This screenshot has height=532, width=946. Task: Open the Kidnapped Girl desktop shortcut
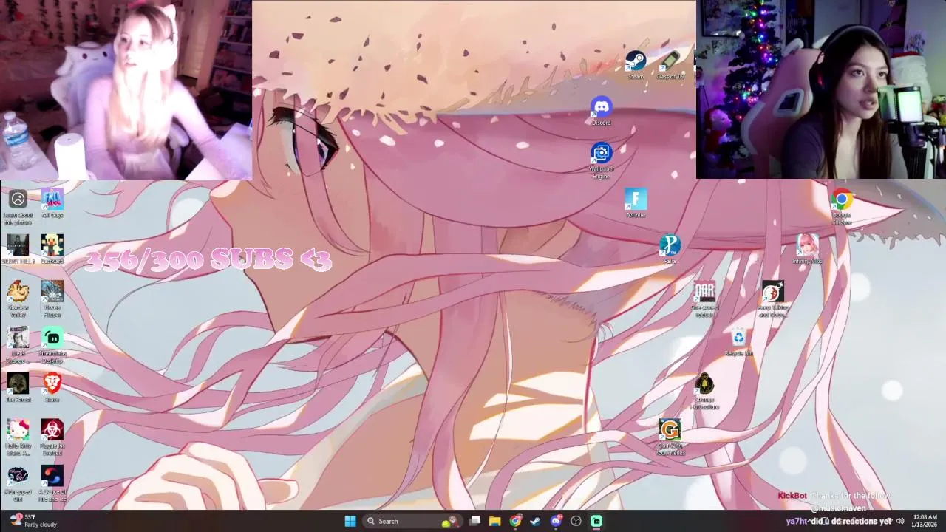pyautogui.click(x=18, y=484)
